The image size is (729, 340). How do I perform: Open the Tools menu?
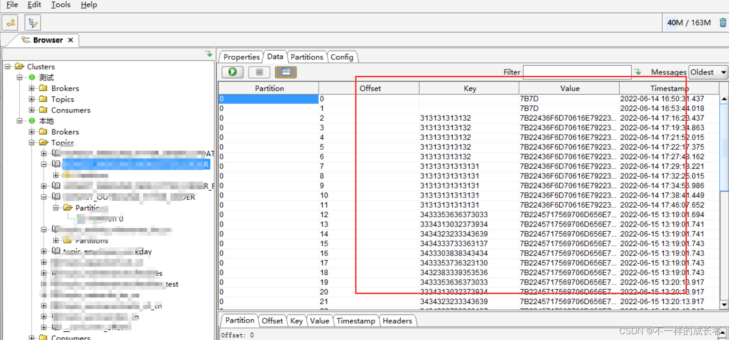(60, 5)
